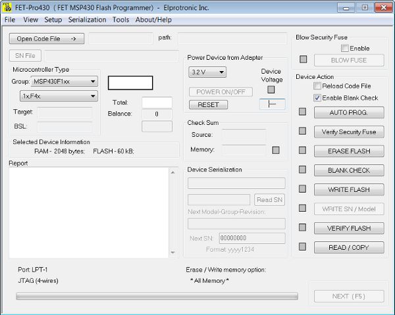Click status indicator beside VERIFY FLASH

pos(302,228)
